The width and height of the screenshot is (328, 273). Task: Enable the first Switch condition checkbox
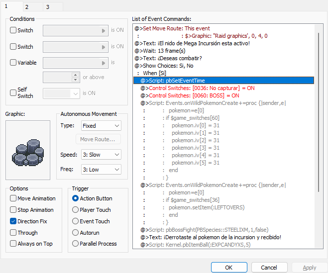[13, 30]
